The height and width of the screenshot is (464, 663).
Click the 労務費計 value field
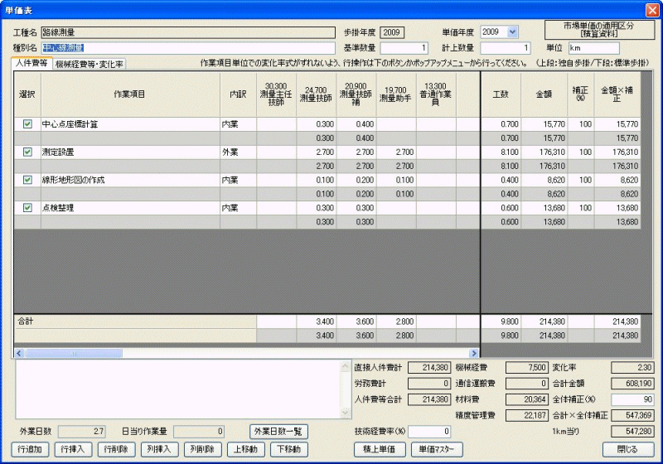click(429, 384)
